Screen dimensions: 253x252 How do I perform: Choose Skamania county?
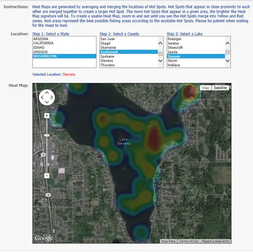pyautogui.click(x=129, y=48)
